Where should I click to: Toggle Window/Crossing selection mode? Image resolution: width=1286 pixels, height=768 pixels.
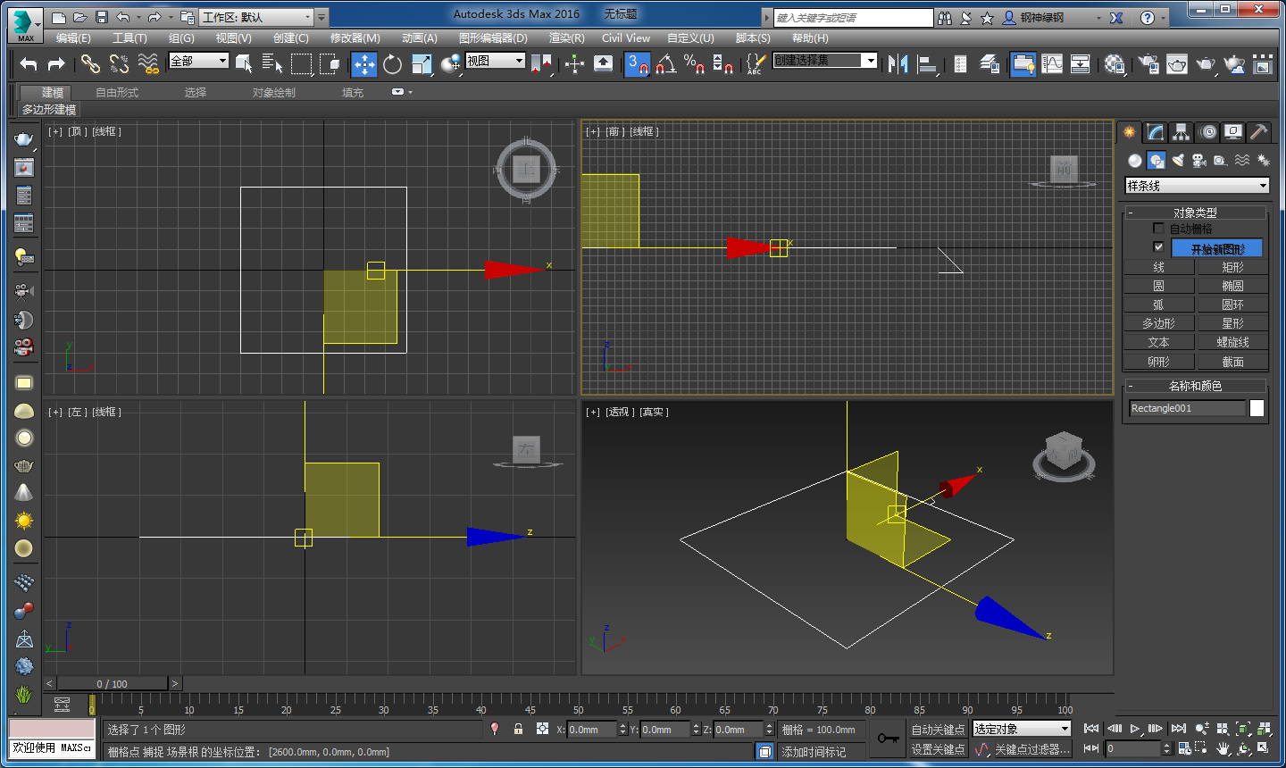pos(330,63)
